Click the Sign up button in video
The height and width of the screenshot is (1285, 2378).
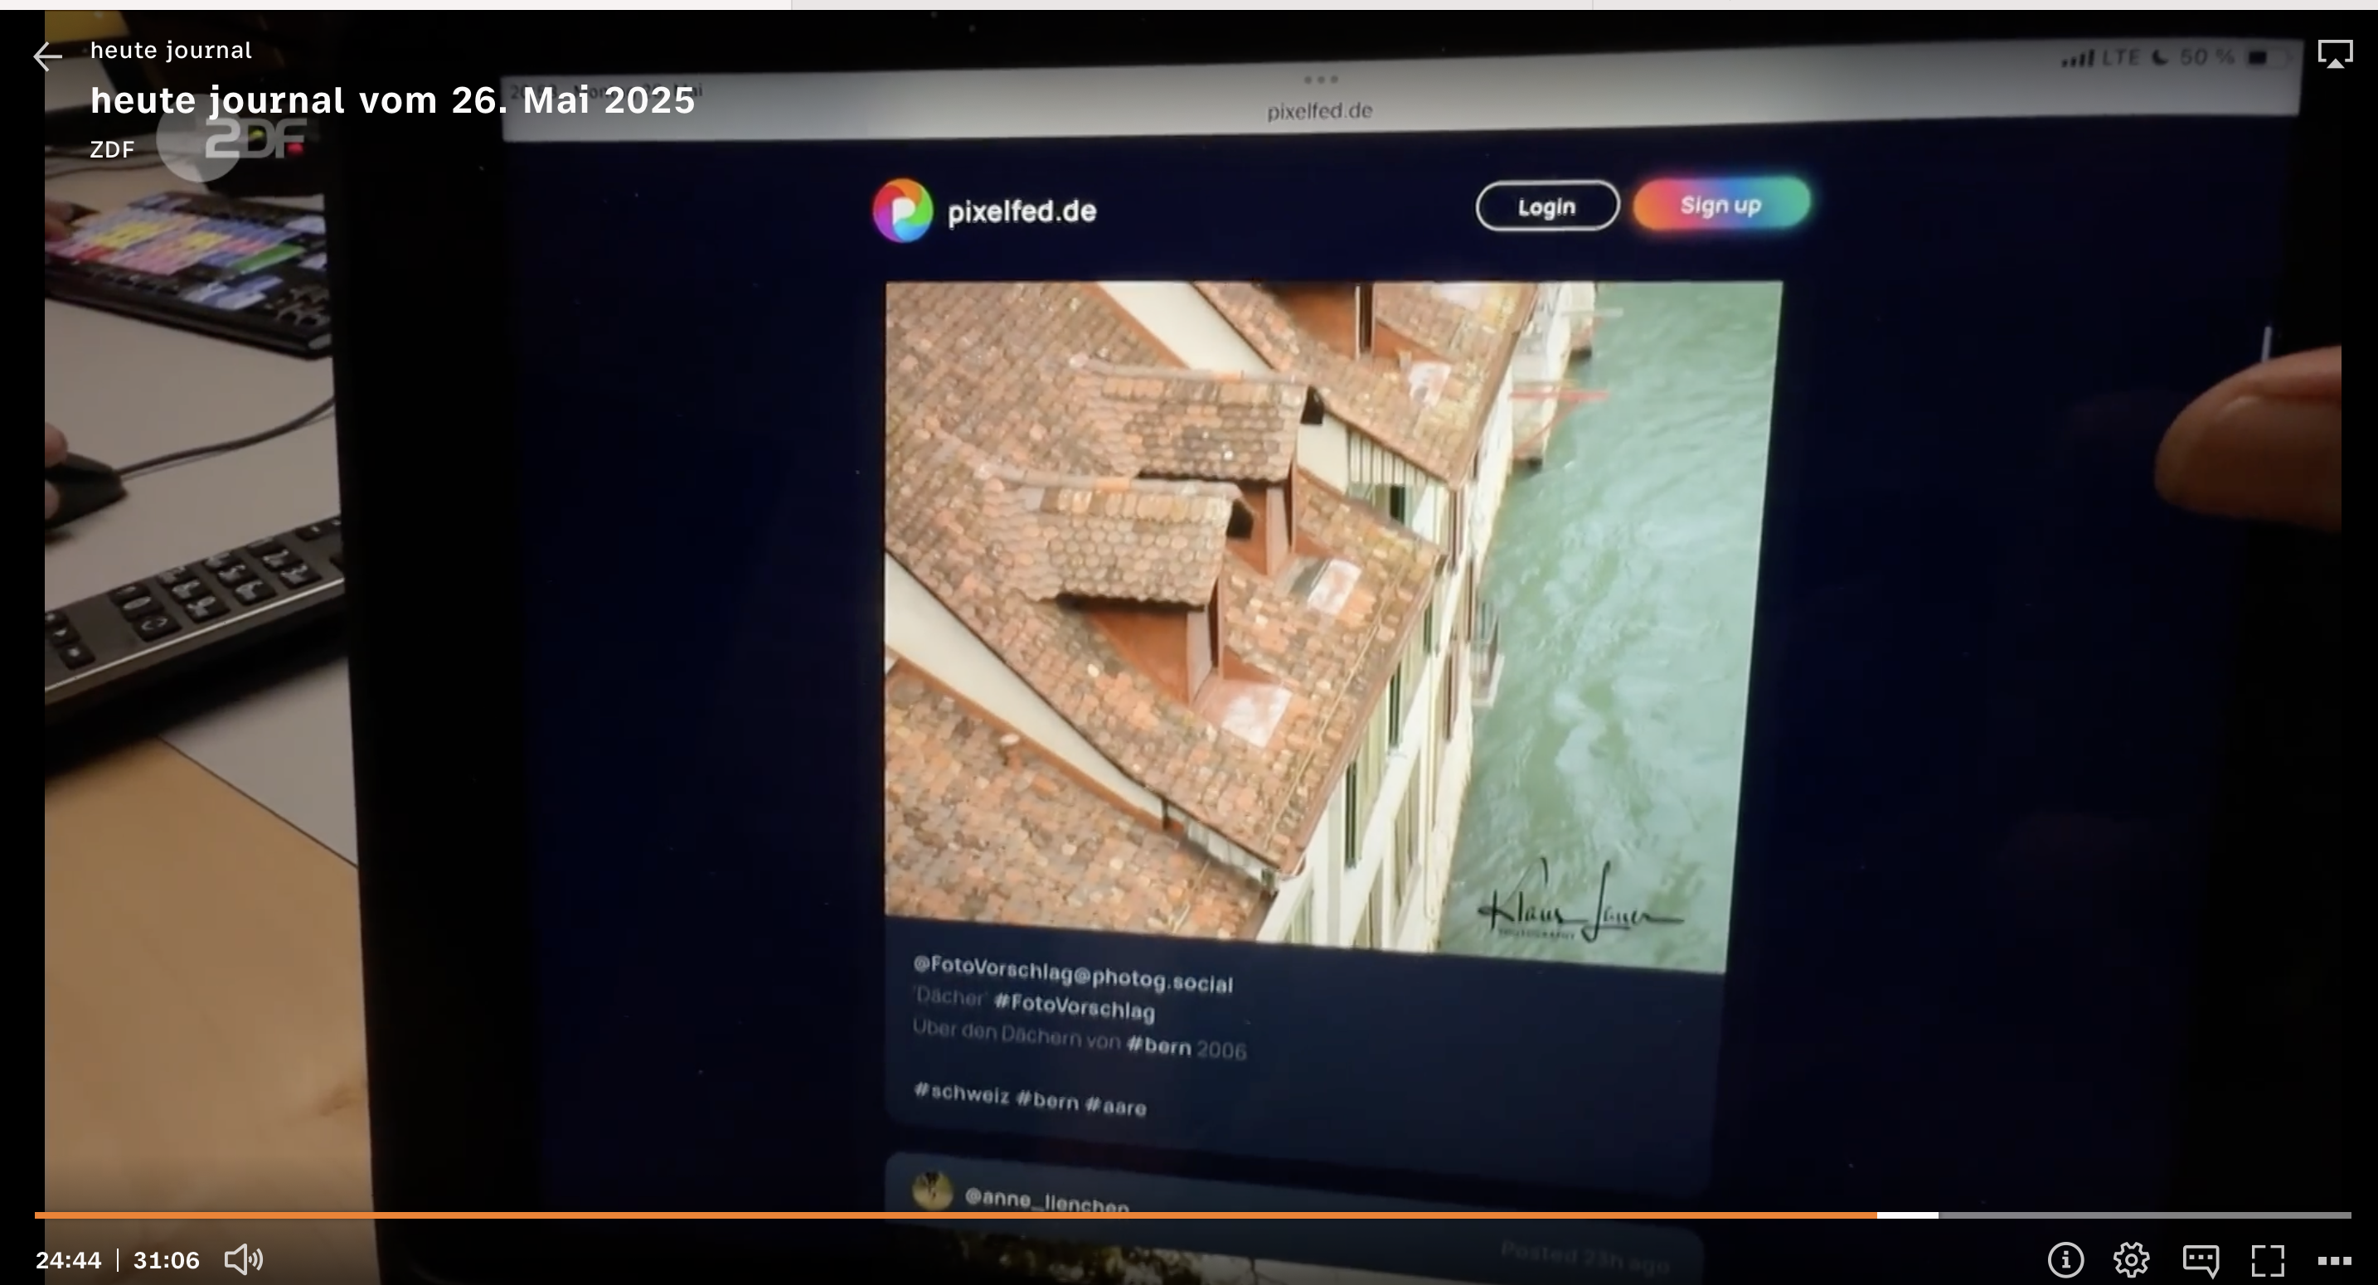[x=1720, y=204]
